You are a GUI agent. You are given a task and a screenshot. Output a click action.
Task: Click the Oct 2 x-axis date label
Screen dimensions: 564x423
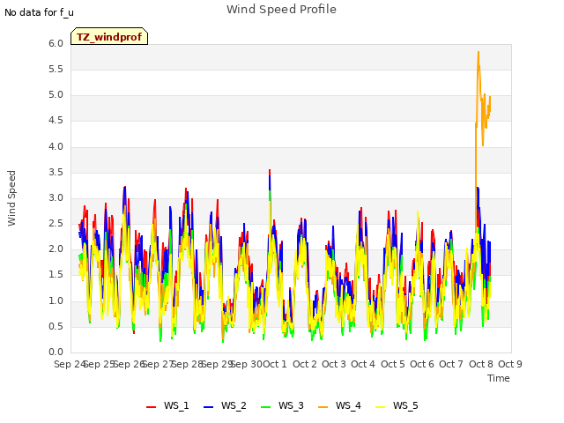(x=305, y=364)
